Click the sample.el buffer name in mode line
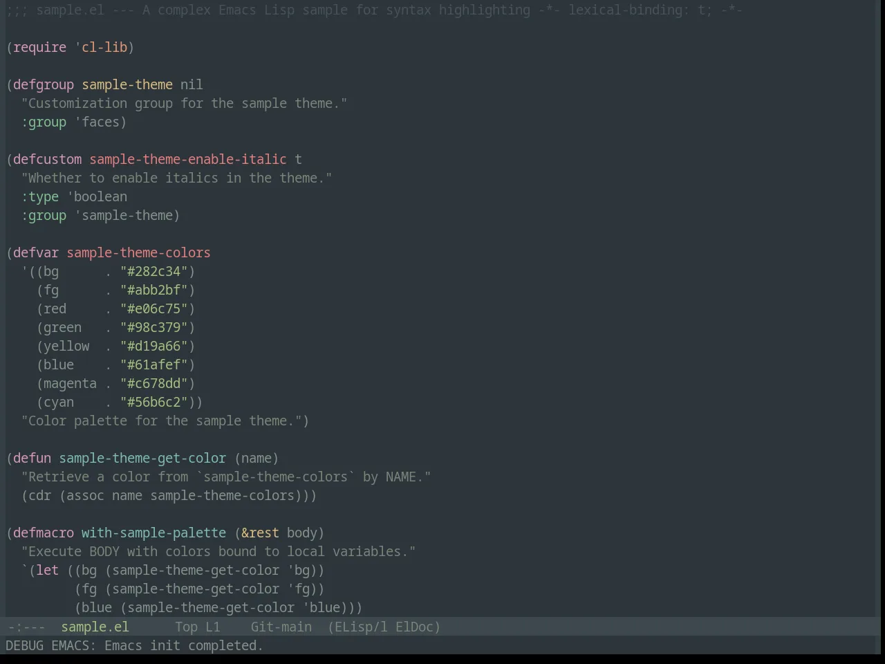The height and width of the screenshot is (664, 885). [x=95, y=627]
